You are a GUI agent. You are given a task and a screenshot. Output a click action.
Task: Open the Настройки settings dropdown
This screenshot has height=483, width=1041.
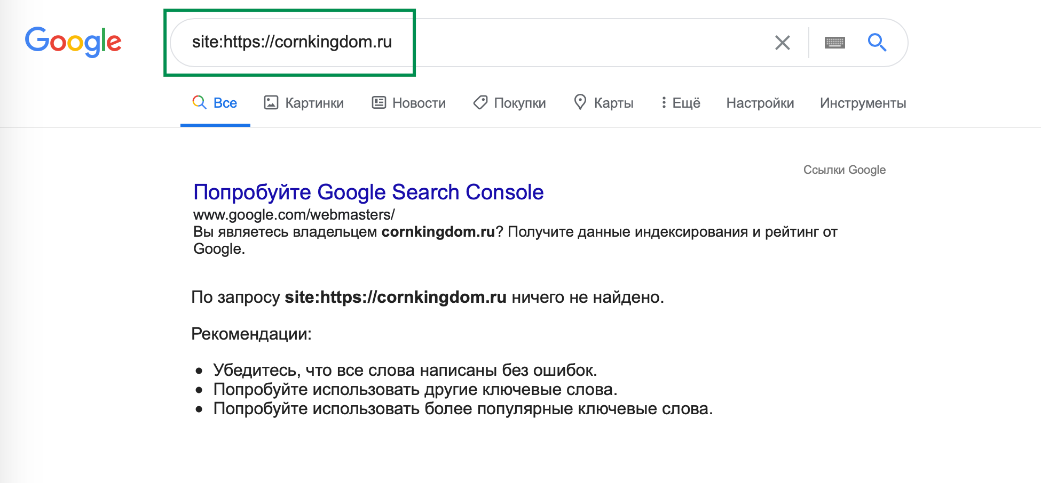coord(760,103)
